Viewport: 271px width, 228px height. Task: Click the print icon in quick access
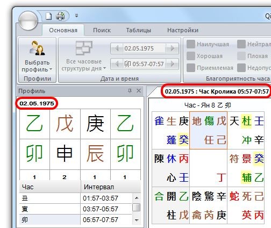point(60,16)
